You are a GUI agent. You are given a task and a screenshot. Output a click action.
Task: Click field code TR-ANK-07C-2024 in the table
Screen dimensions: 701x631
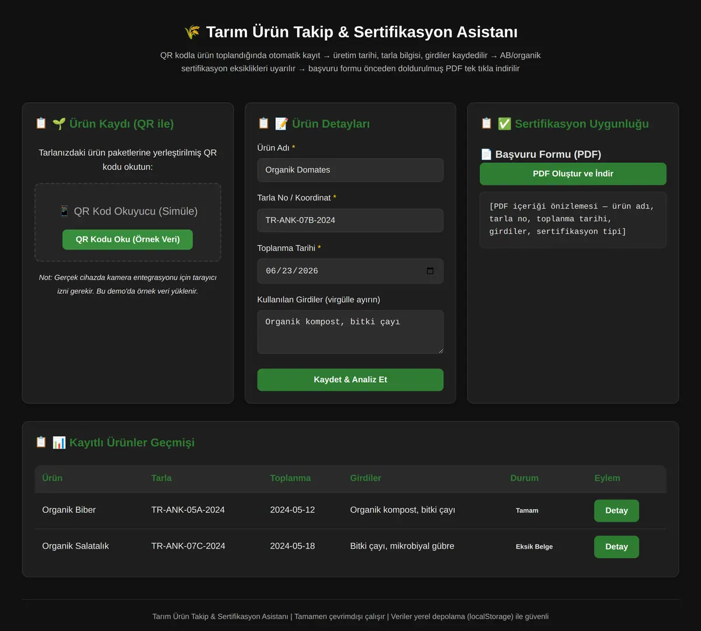pos(188,546)
